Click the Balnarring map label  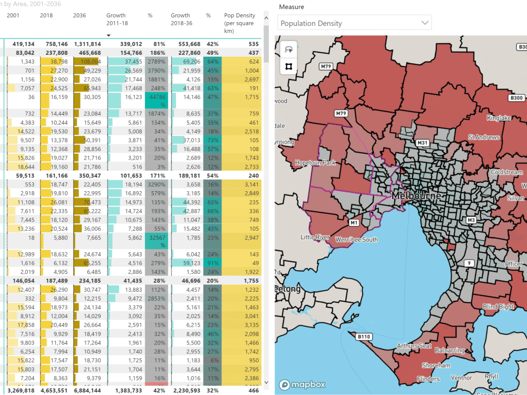(x=450, y=350)
